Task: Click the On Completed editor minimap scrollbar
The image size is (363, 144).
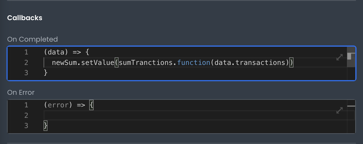Action: point(351,57)
